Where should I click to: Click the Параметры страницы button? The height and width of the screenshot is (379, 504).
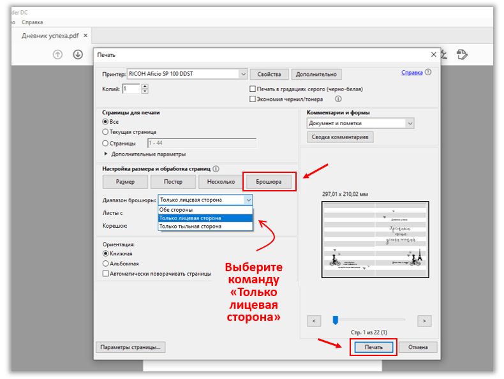point(131,347)
